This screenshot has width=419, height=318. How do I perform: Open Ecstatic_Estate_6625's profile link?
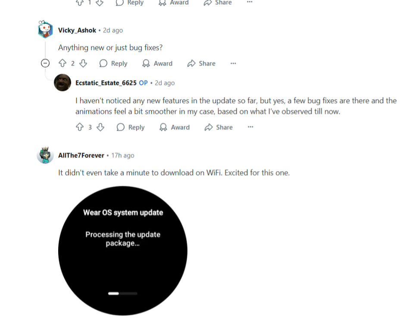106,83
